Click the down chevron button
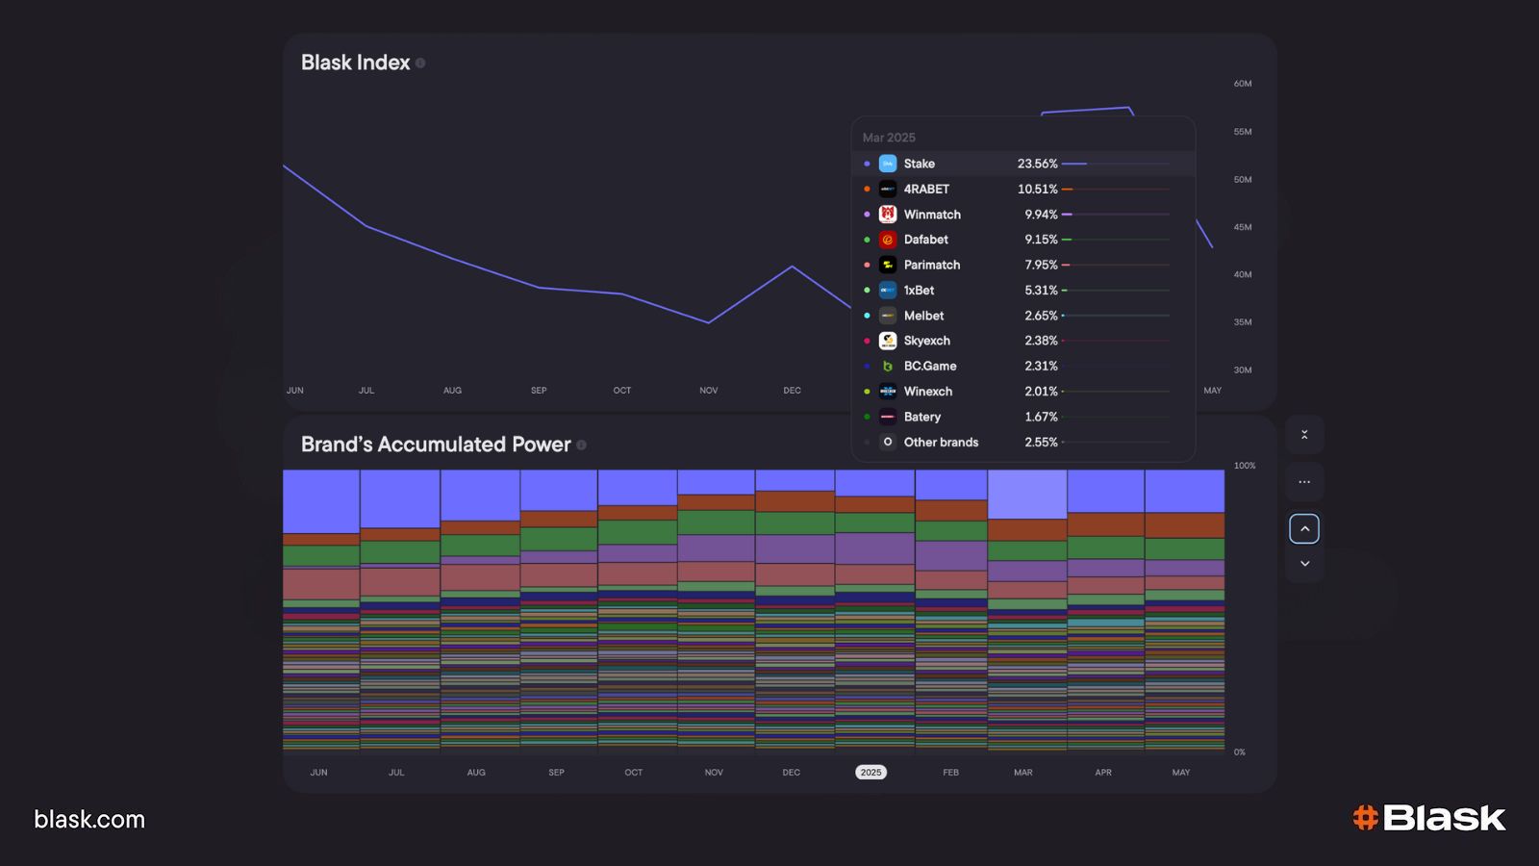The width and height of the screenshot is (1539, 866). coord(1304,563)
